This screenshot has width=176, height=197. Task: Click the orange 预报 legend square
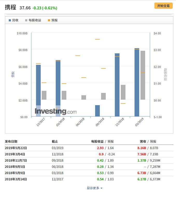[49, 20]
